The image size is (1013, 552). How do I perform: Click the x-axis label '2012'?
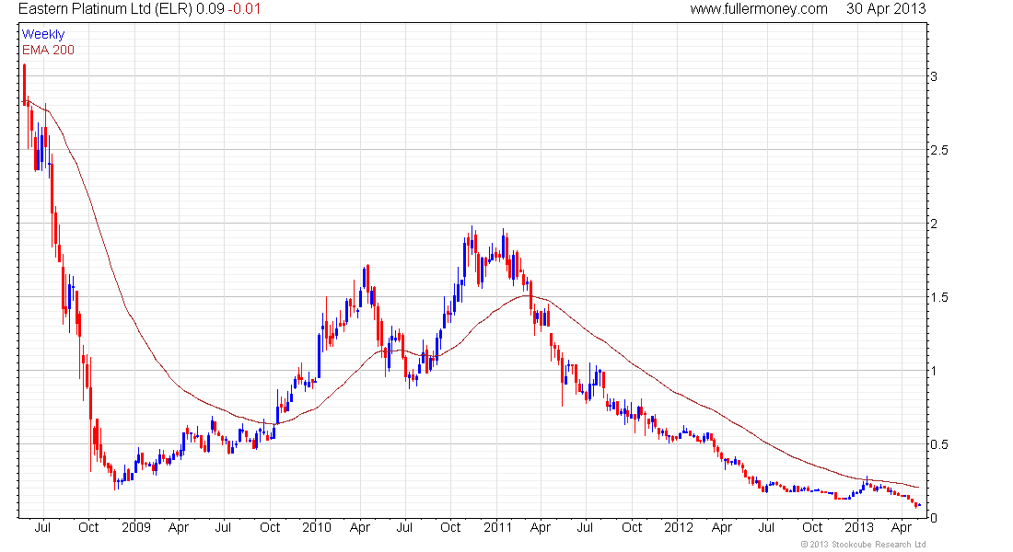click(679, 527)
